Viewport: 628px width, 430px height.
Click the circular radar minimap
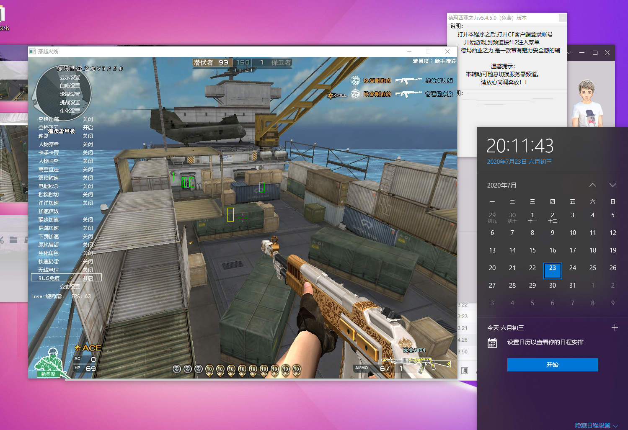[x=63, y=93]
